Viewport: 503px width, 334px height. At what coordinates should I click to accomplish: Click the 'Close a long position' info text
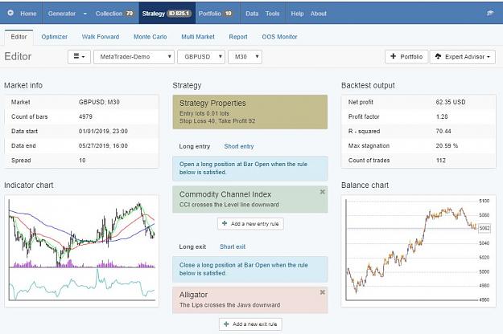[244, 269]
